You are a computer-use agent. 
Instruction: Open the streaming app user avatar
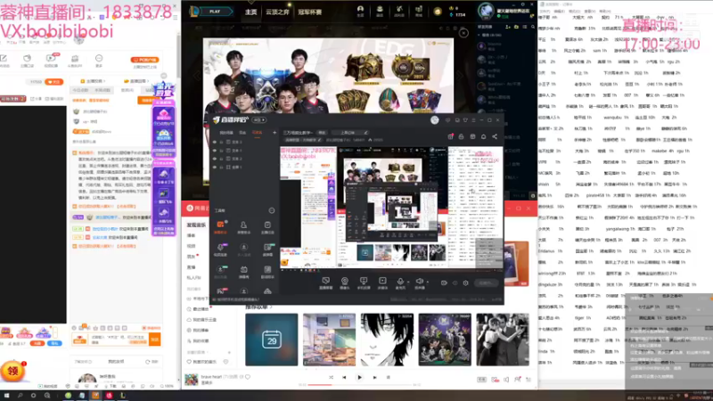tap(435, 120)
